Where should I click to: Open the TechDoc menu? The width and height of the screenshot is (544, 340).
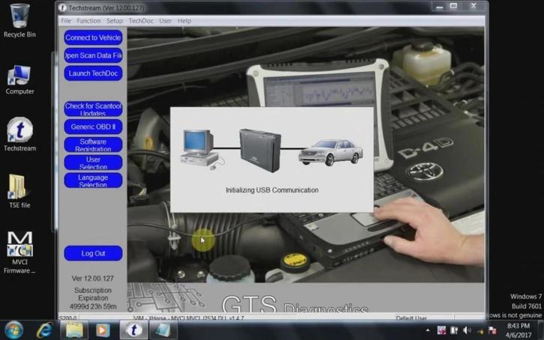click(140, 21)
